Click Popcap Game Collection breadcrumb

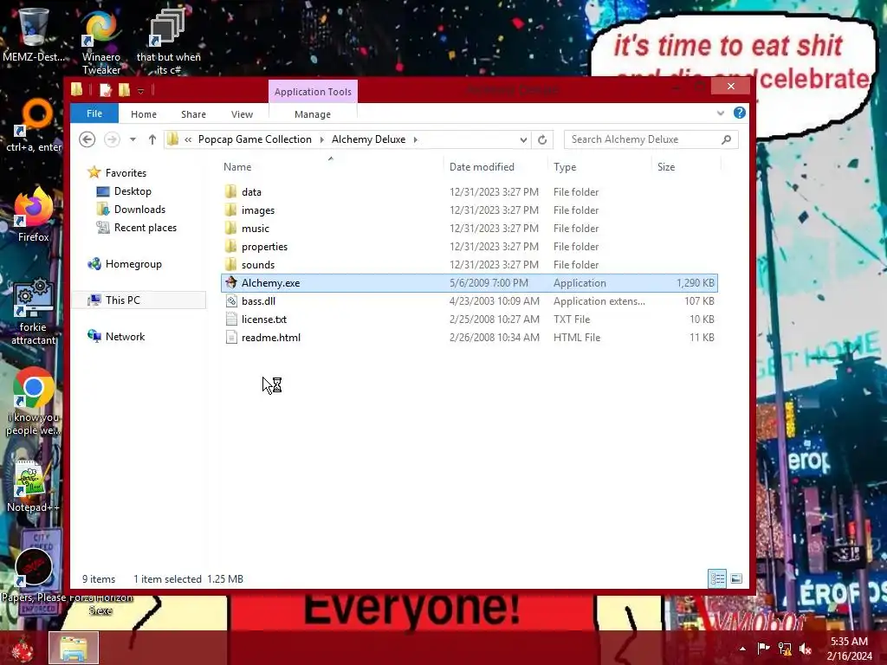pyautogui.click(x=255, y=139)
